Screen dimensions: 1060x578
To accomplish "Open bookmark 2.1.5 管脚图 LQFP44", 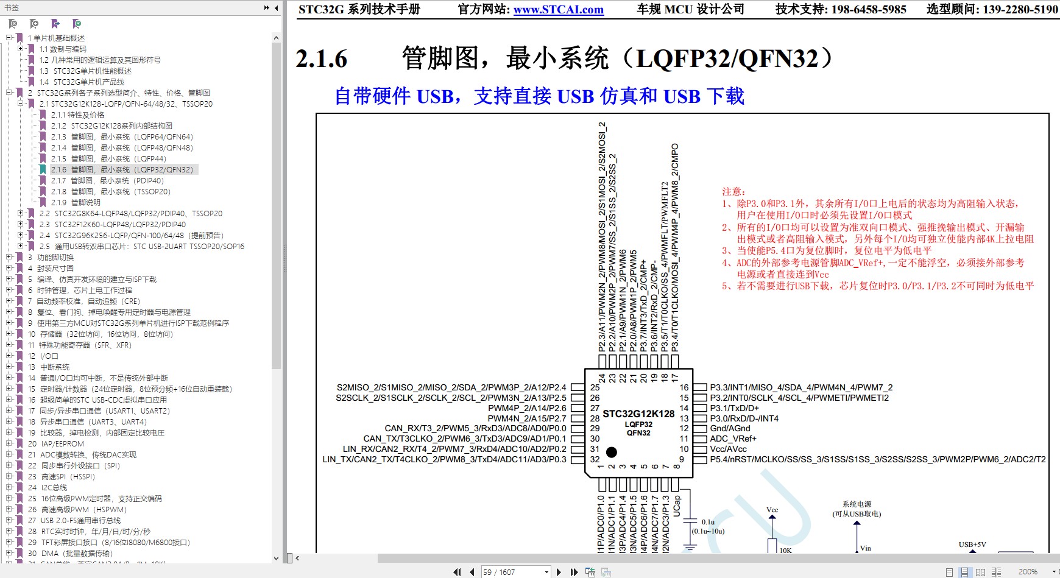I will 108,158.
